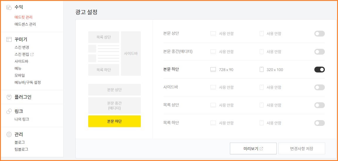Screen dimensions: 338x161
Task: Select the 꾸미기 section heading
Action: click(x=21, y=39)
